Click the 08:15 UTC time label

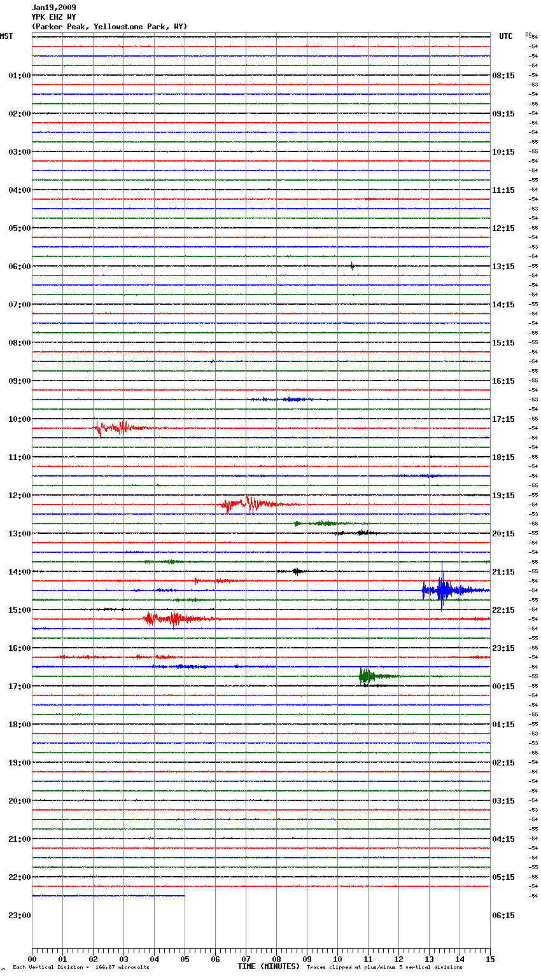(x=503, y=76)
